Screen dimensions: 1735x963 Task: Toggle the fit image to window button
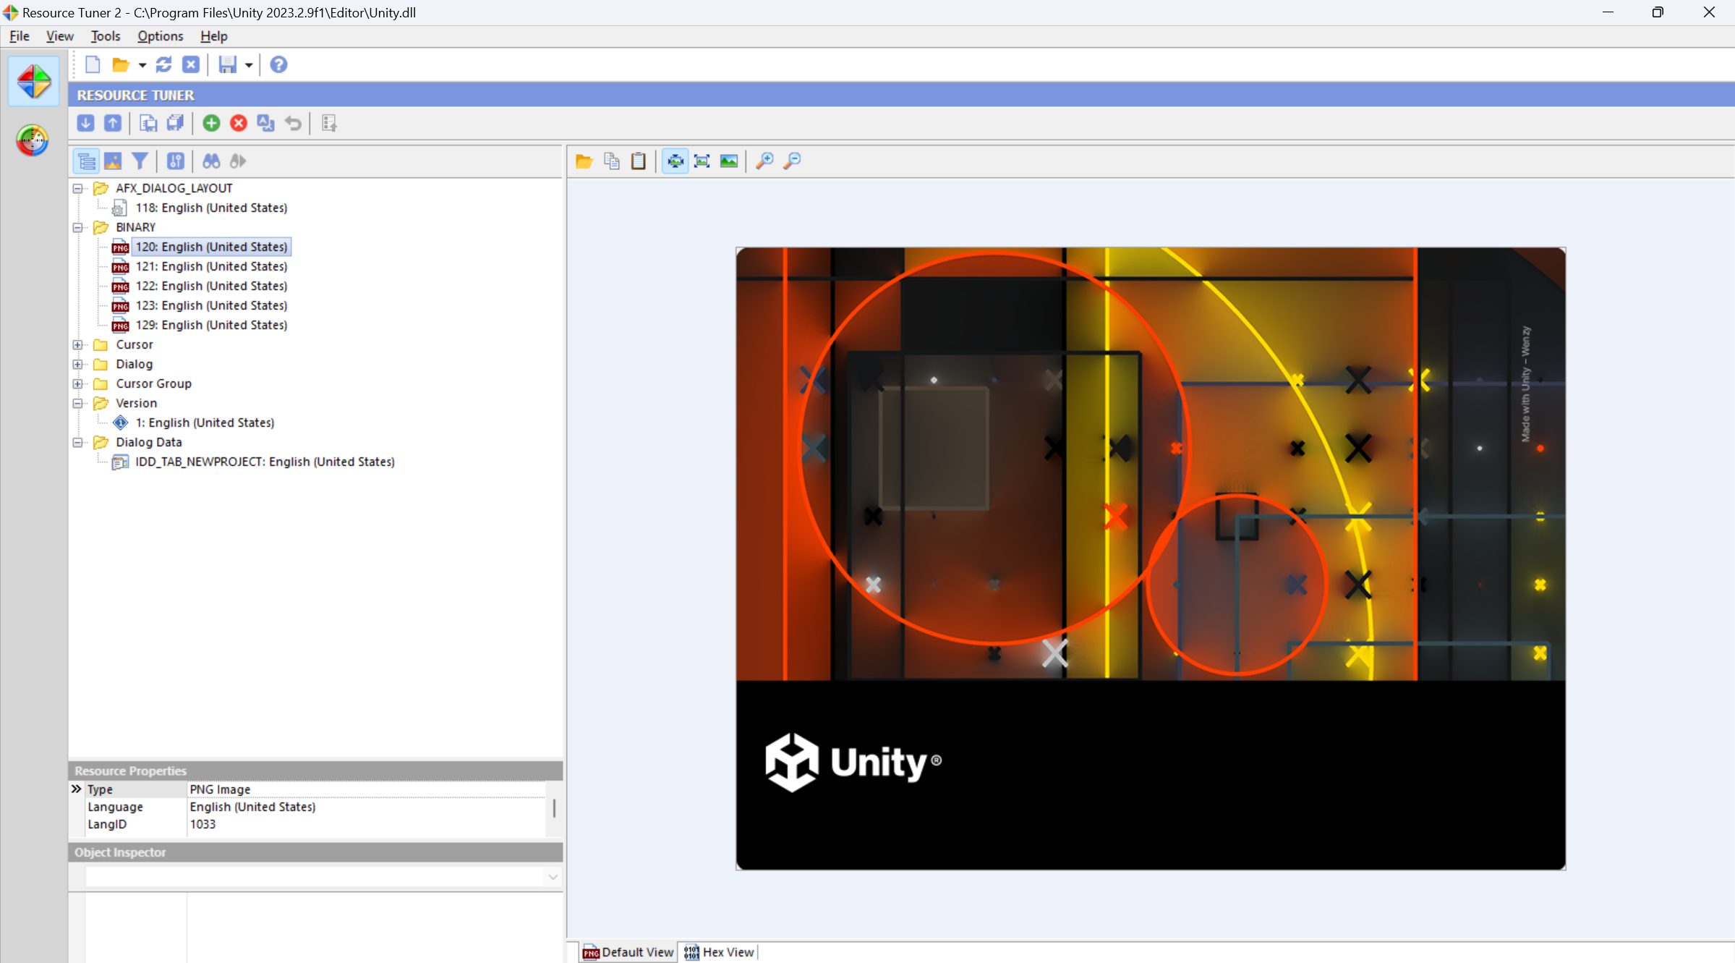675,161
